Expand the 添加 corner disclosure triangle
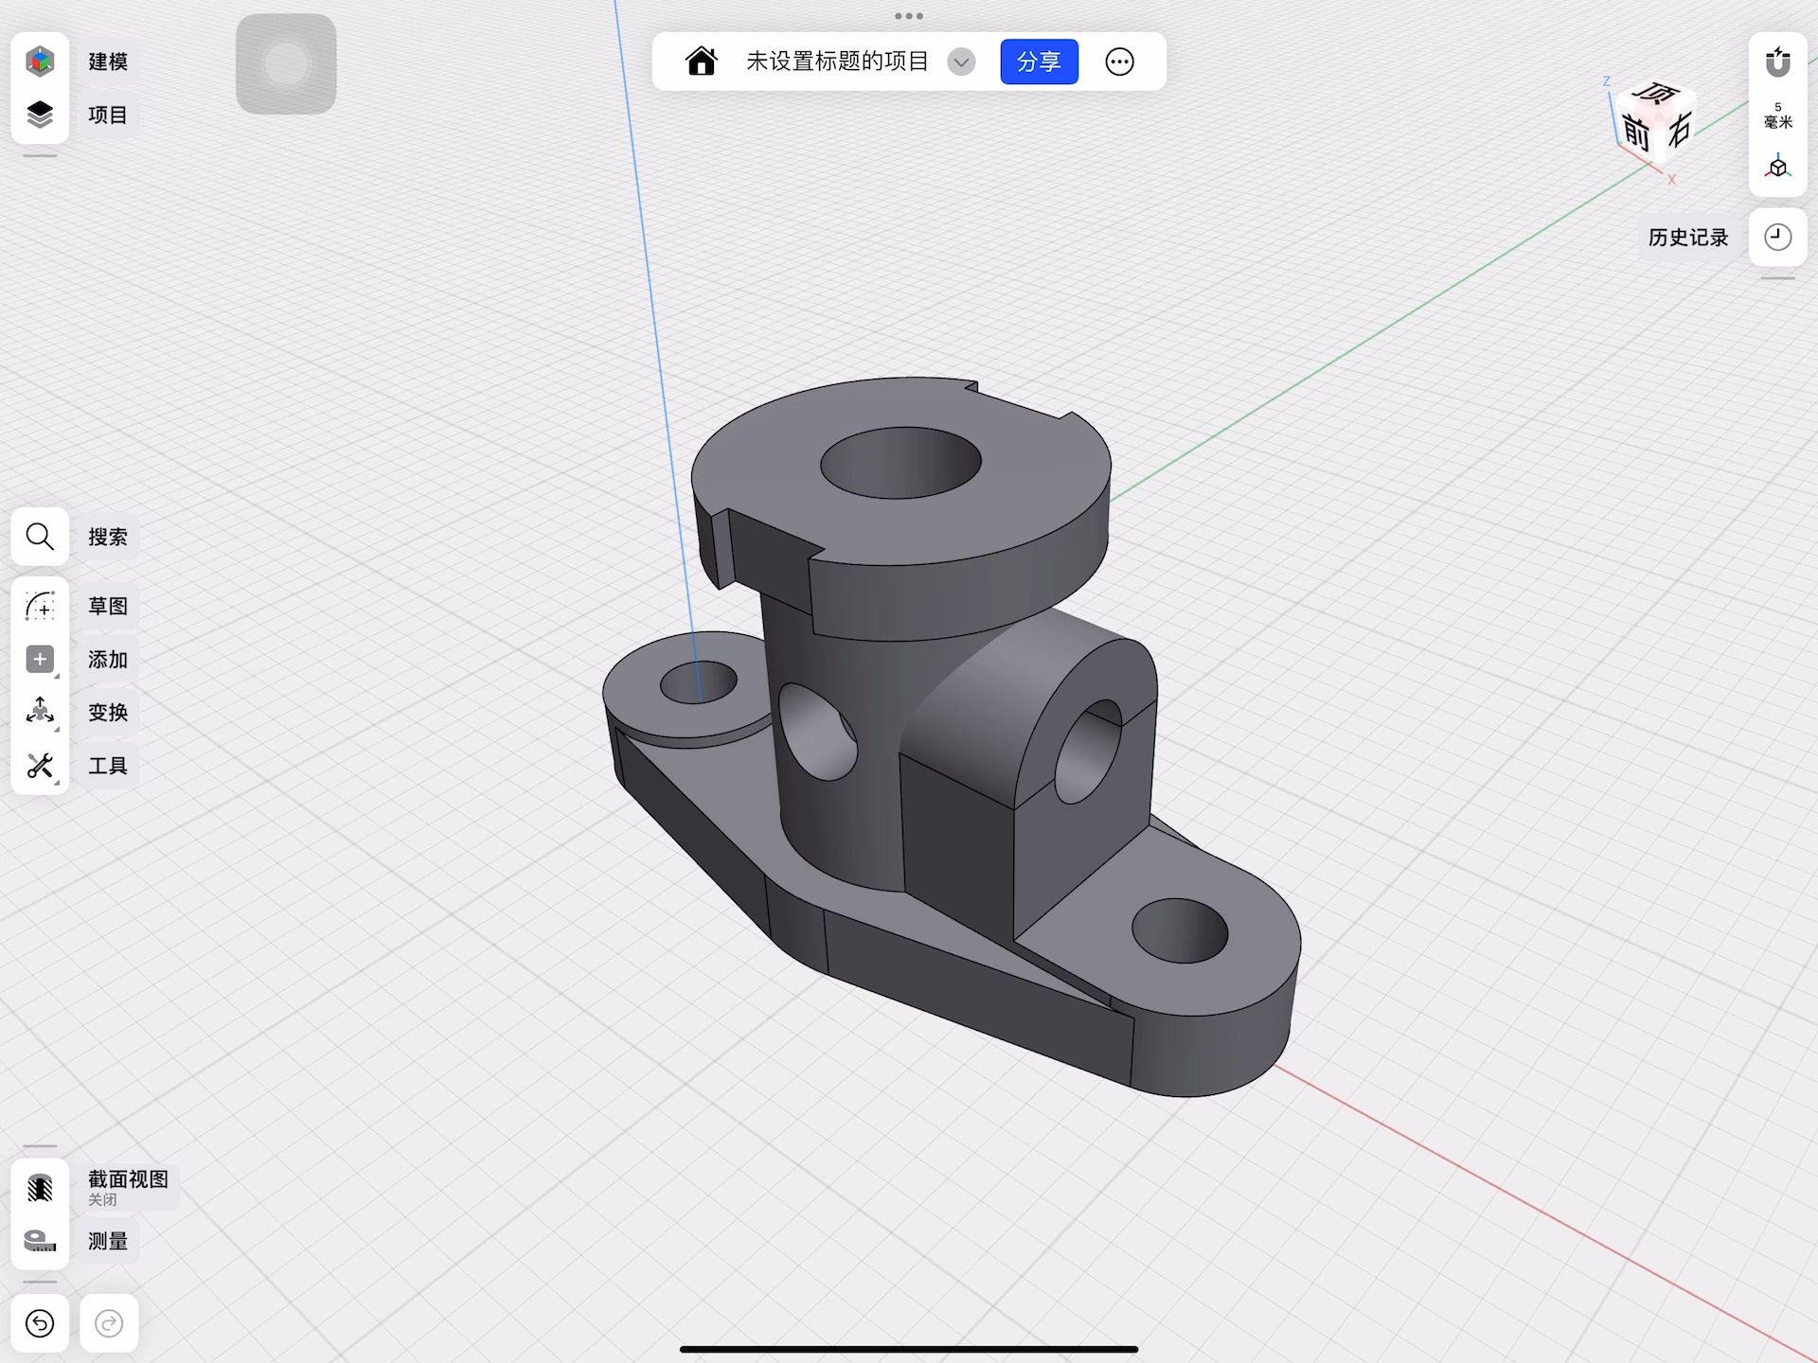Image resolution: width=1818 pixels, height=1363 pixels. pyautogui.click(x=55, y=675)
